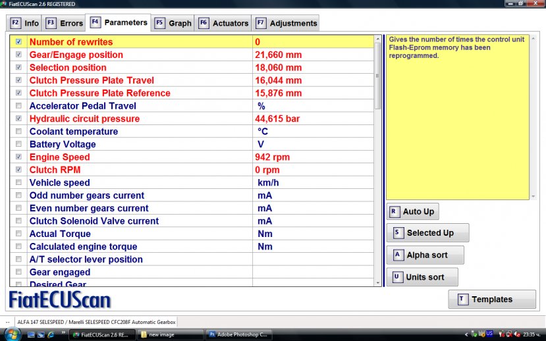The height and width of the screenshot is (341, 546).
Task: Click the Alpha sort button
Action: click(x=425, y=255)
